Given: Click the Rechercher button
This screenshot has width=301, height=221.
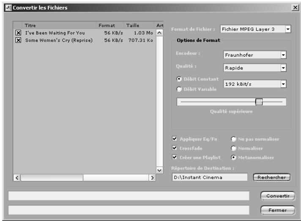Looking at the screenshot, I should click(272, 177).
